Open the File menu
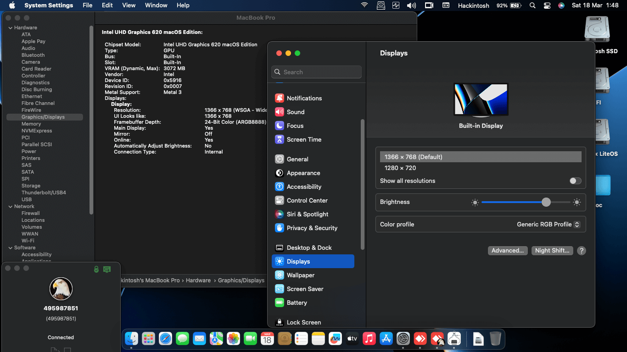This screenshot has height=352, width=627. click(87, 5)
